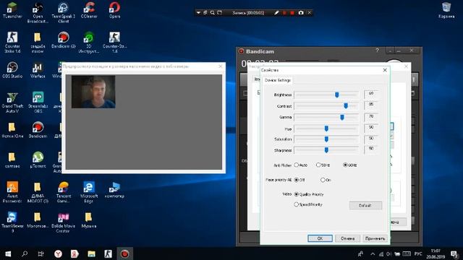Click the Gamma value field
This screenshot has height=260, width=463.
click(x=371, y=117)
